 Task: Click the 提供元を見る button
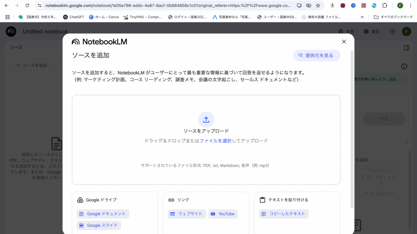point(317,56)
